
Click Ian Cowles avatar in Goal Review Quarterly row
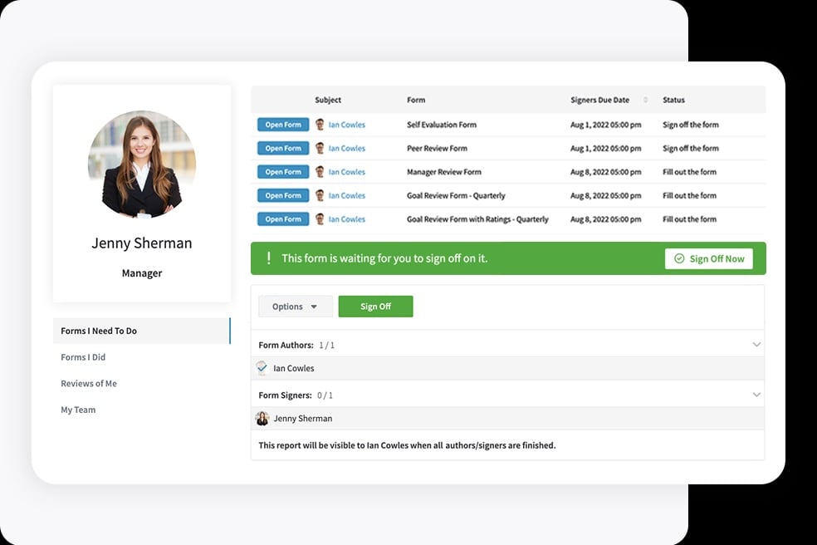[x=320, y=195]
